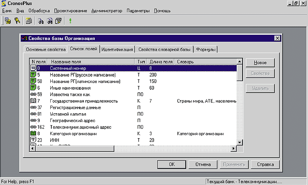This screenshot has height=185, width=308.
Task: Open the Помощь menu
Action: (162, 11)
